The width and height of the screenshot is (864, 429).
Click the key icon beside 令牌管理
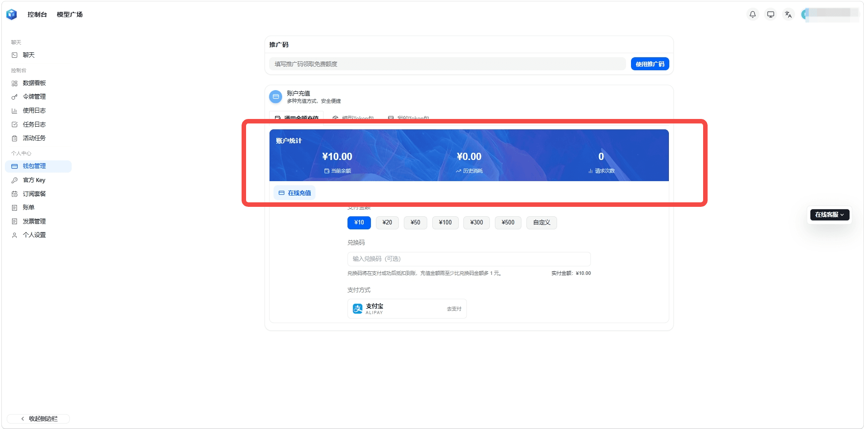(14, 97)
